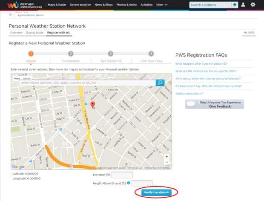Focus the Elevation (ft) input field

coord(122,175)
